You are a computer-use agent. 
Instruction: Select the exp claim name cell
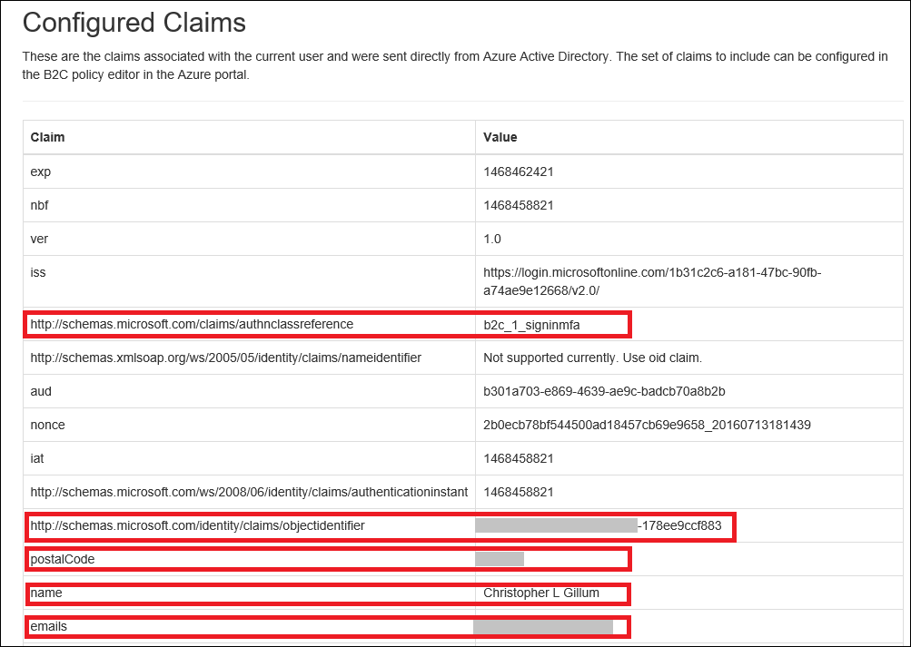click(40, 172)
